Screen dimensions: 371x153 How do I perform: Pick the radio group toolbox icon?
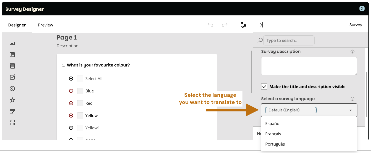(x=12, y=89)
